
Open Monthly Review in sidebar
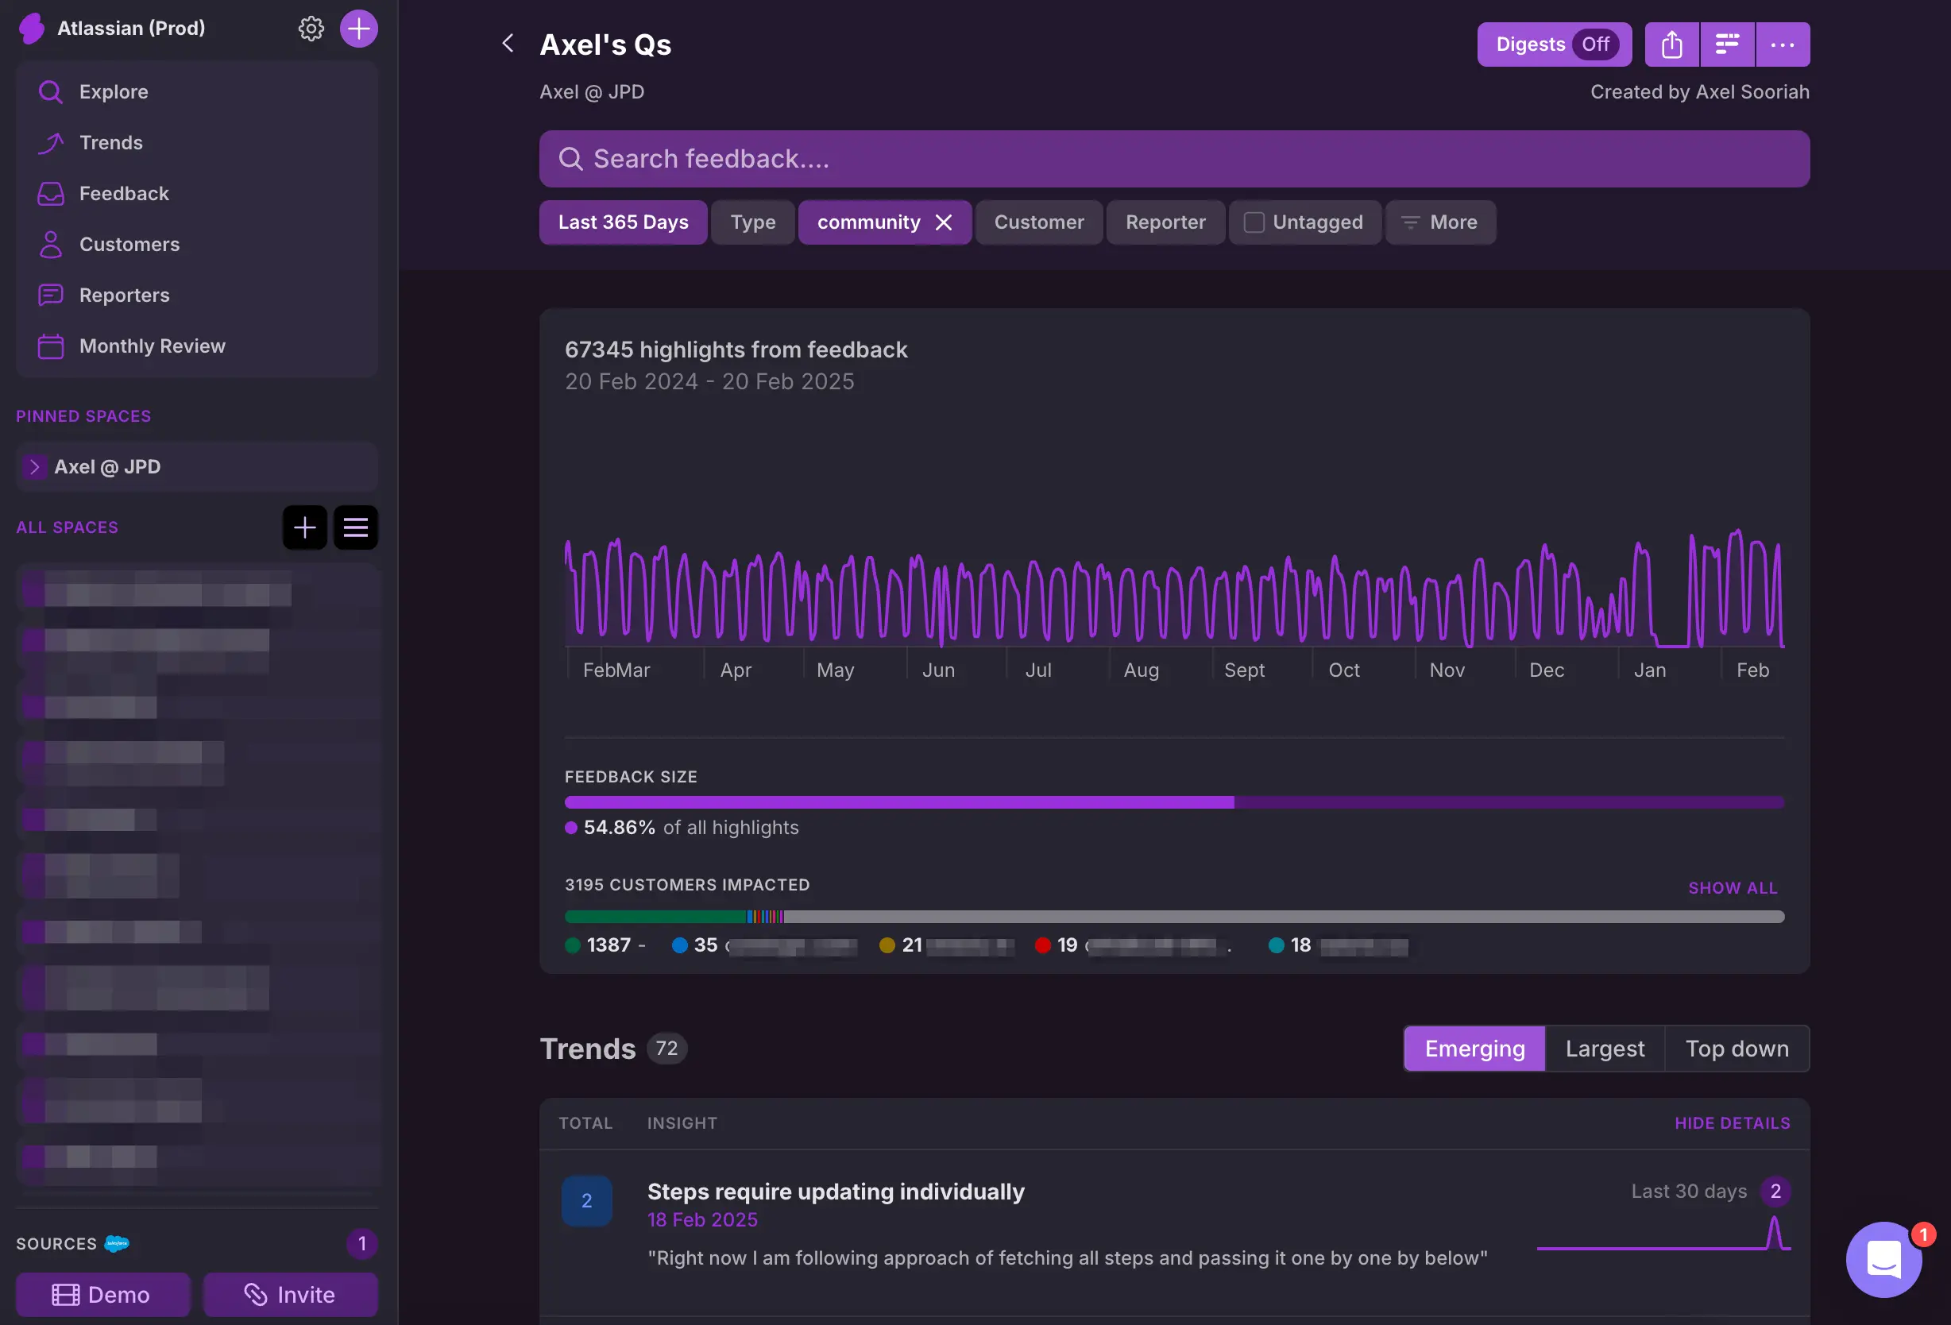point(152,346)
